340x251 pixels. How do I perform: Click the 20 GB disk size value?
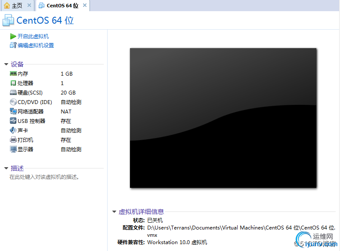[68, 93]
